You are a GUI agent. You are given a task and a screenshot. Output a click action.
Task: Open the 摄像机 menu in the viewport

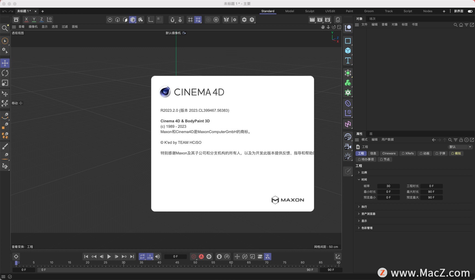tap(33, 26)
